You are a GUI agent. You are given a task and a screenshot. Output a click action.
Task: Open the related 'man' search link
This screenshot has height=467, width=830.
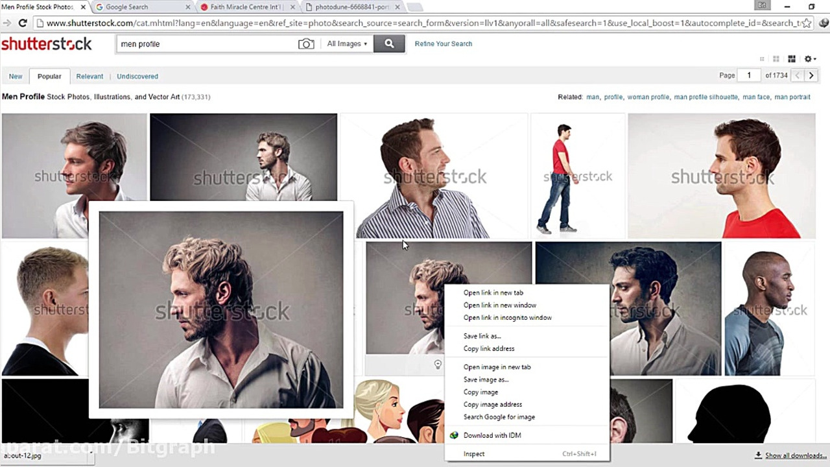coord(593,97)
